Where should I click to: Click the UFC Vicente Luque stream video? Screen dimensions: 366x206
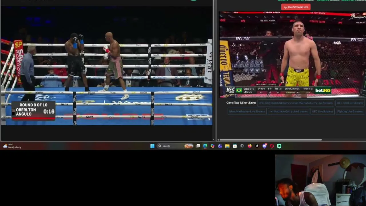click(292, 54)
